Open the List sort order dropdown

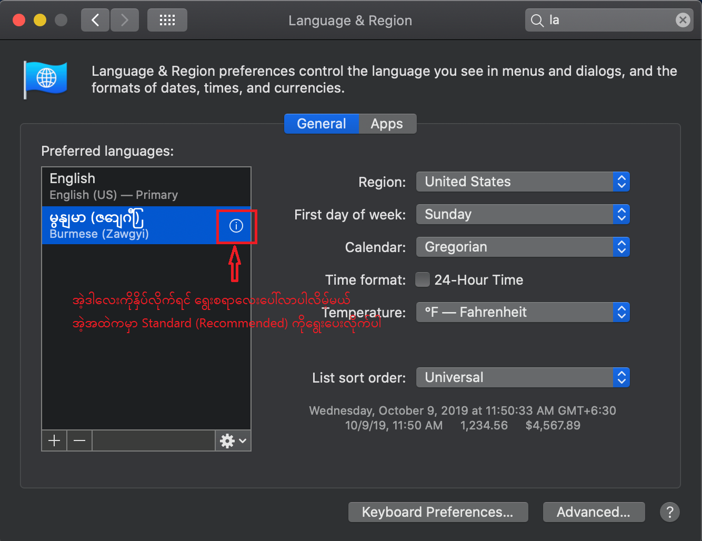[x=523, y=377]
